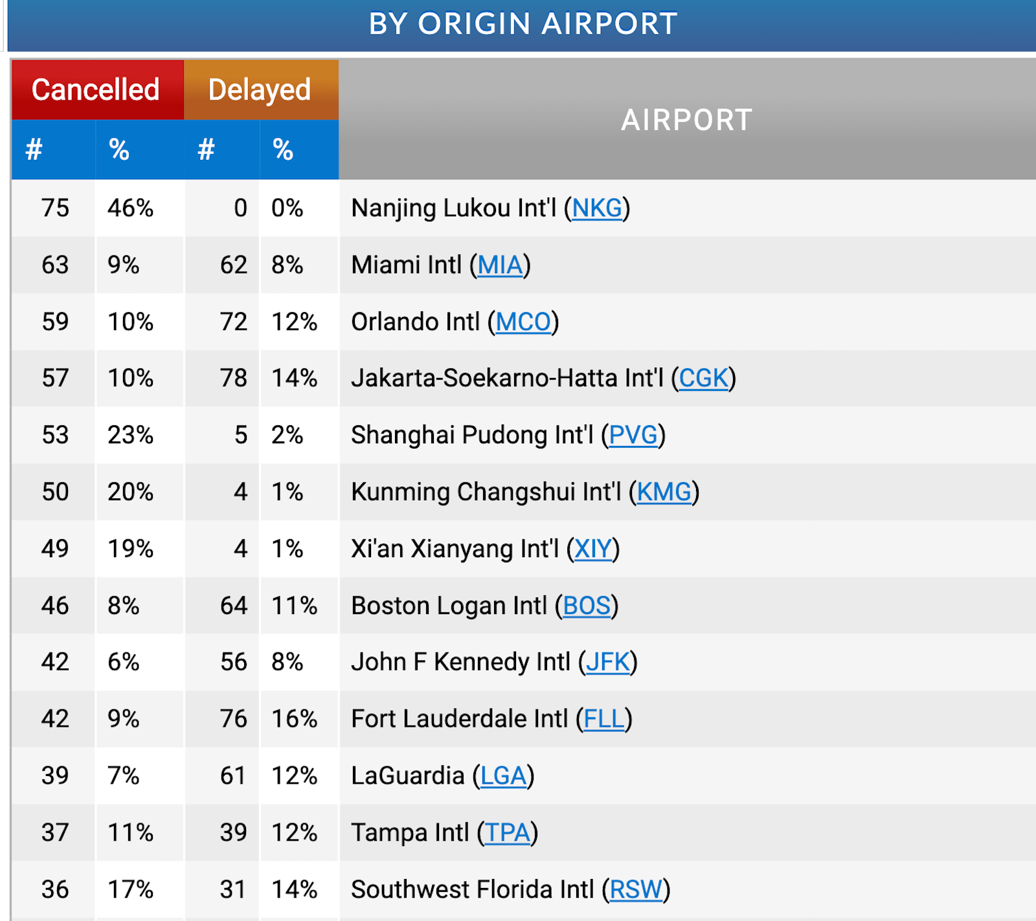
Task: Open the FLL airport link
Action: [x=603, y=718]
